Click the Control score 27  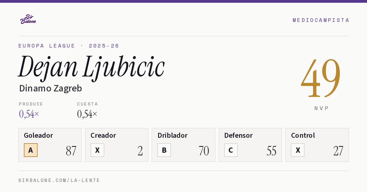tap(338, 151)
